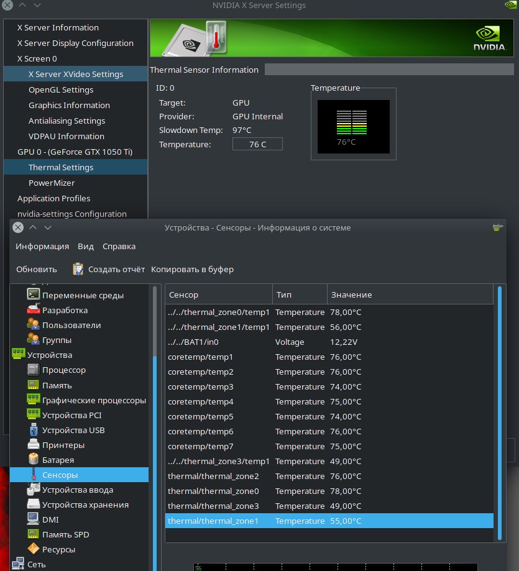Click the Принтеры printer icon
Screen dimensions: 519x571
(33, 444)
